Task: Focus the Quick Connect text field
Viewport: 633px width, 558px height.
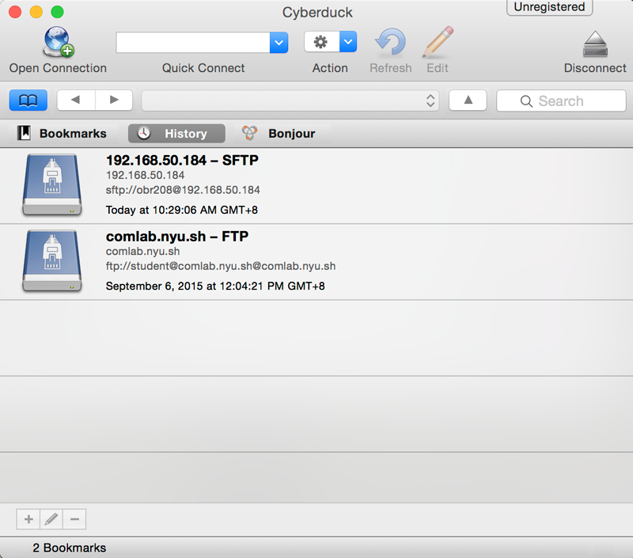Action: 193,43
